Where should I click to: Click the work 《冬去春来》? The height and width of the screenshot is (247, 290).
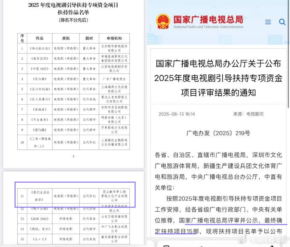[40, 120]
